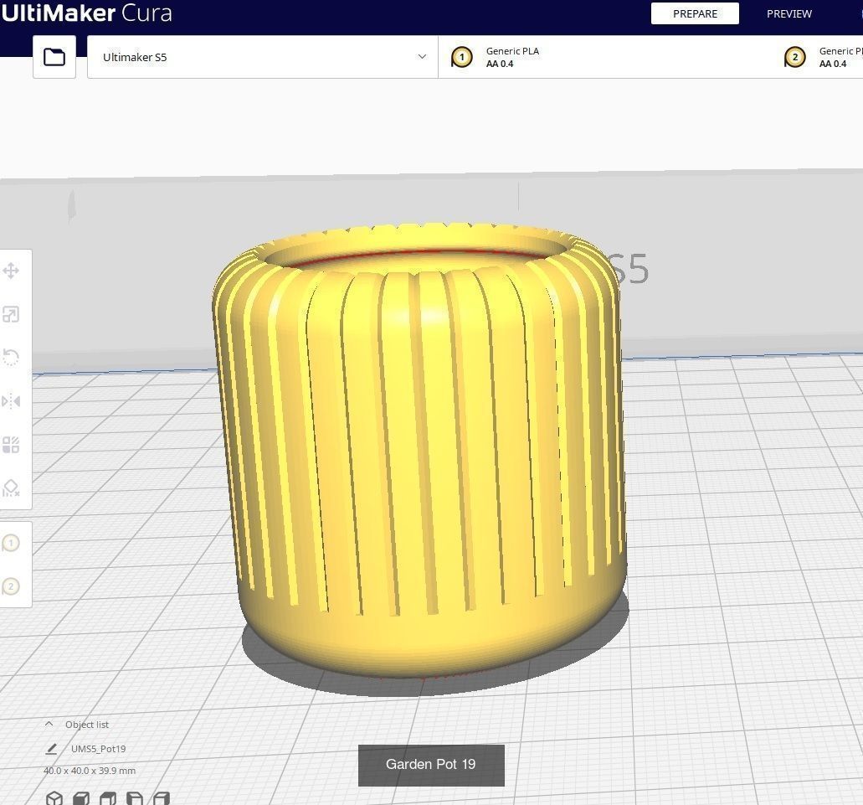863x805 pixels.
Task: Open the Generic PLA AA 0.4 extruder 1 panel
Action: pos(605,57)
